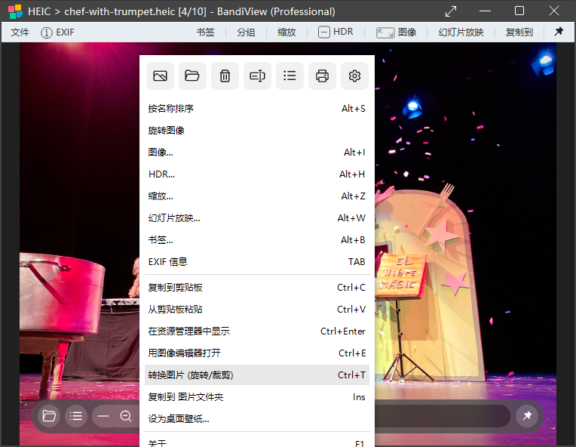
Task: Click the trash can delete icon
Action: pos(225,76)
